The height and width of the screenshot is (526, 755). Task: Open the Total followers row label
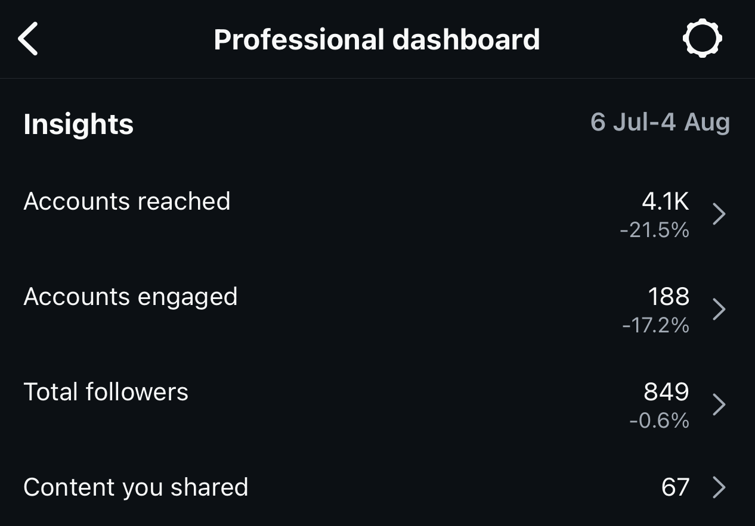(106, 392)
